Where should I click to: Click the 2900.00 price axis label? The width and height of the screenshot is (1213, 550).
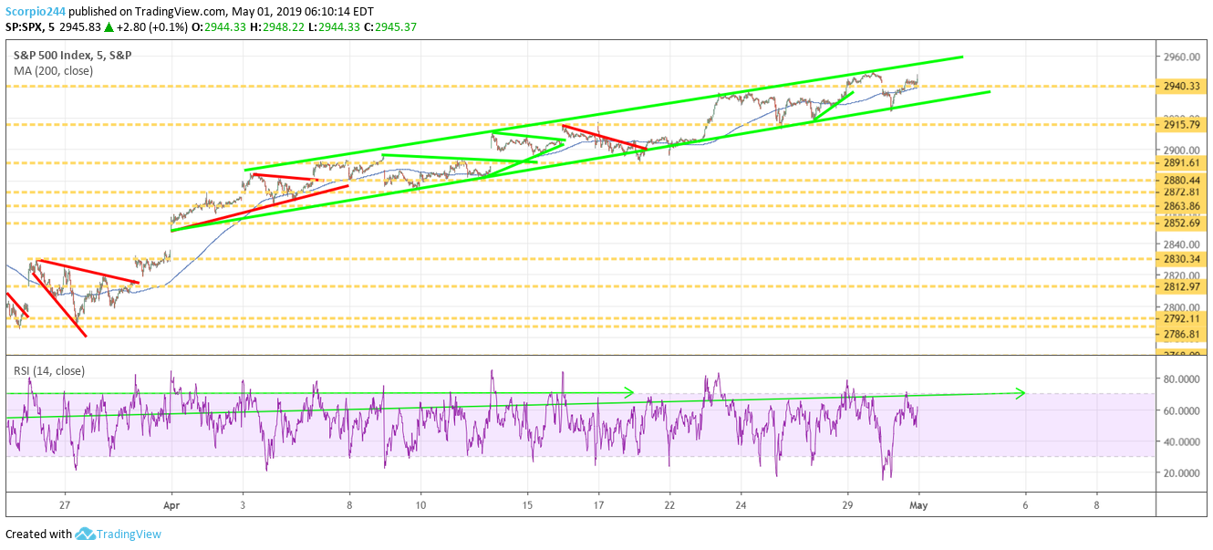coord(1181,150)
